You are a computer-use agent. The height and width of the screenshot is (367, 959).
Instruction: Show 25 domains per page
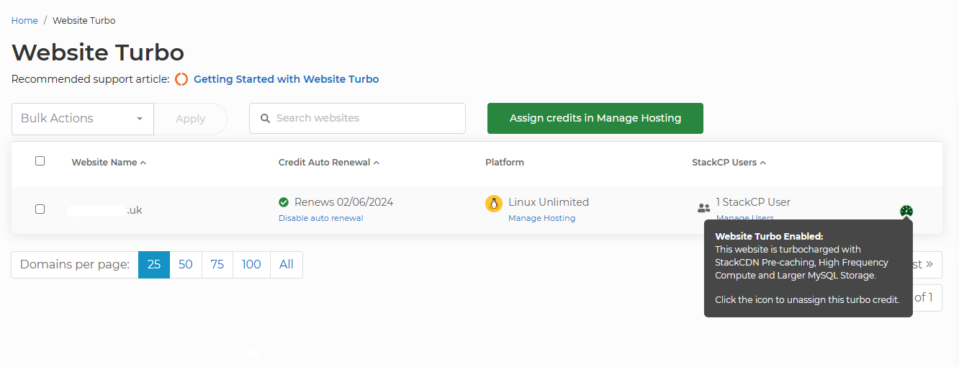click(x=154, y=264)
